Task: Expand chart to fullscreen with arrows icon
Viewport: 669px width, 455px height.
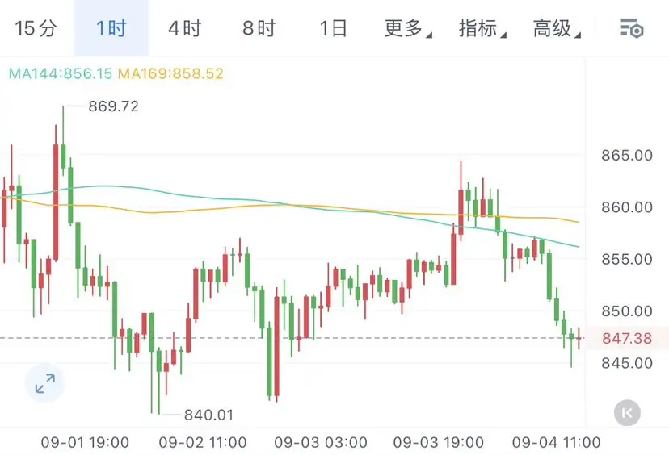Action: click(x=44, y=383)
